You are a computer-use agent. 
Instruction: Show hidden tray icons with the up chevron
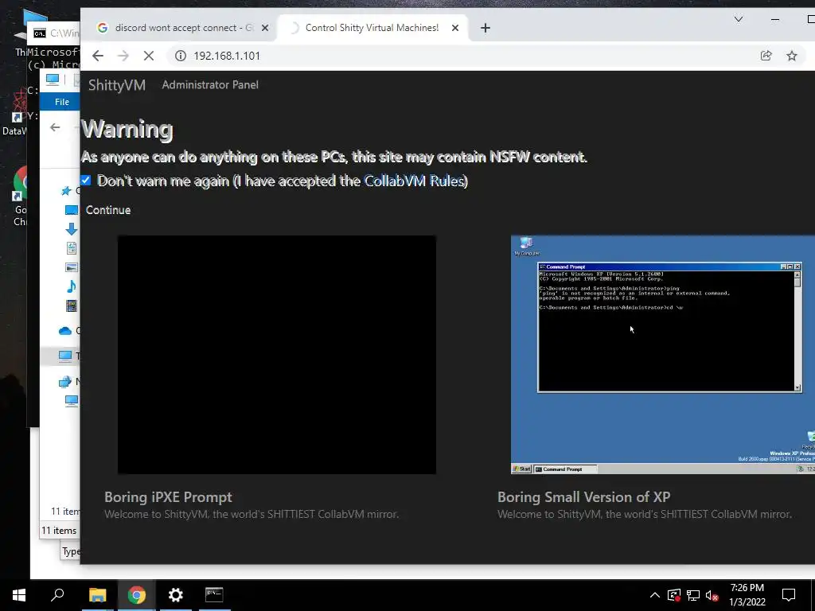[655, 595]
